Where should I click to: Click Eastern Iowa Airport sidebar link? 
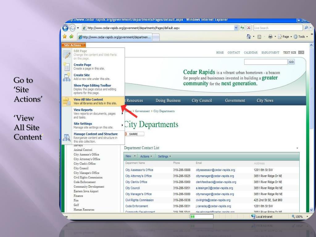click(86, 191)
